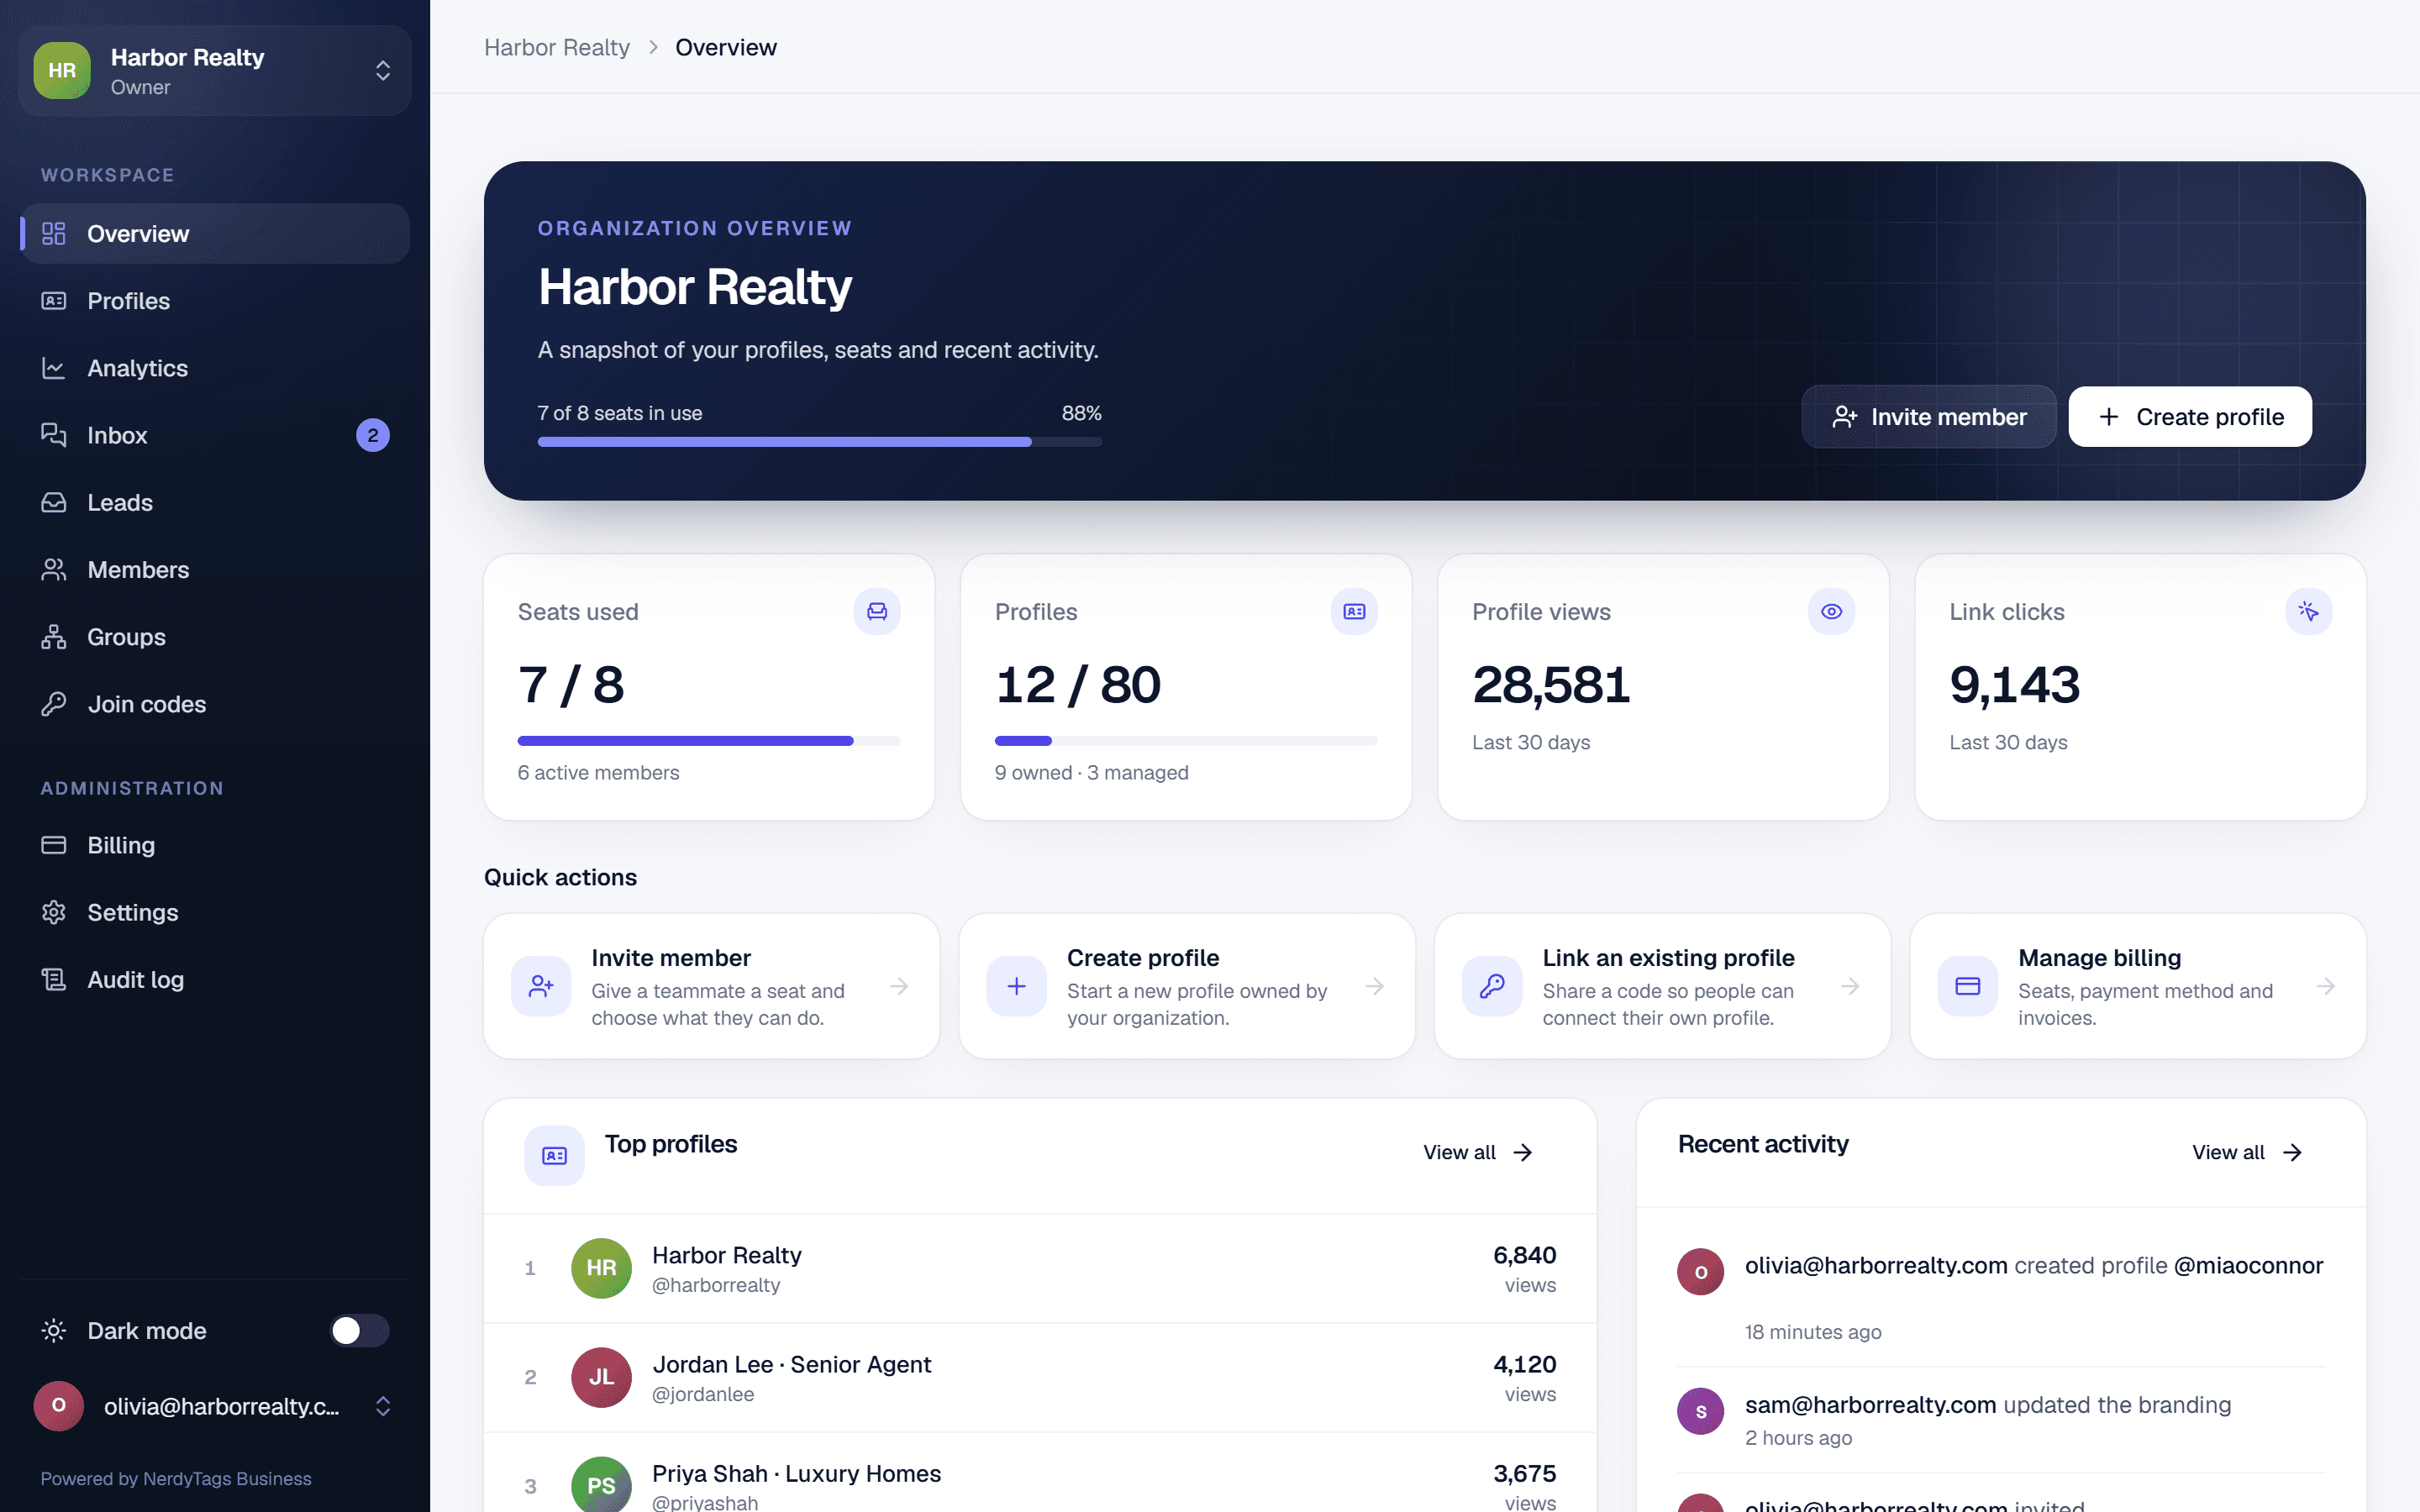This screenshot has height=1512, width=2420.
Task: Click the card icon in Manage billing action
Action: click(1968, 986)
